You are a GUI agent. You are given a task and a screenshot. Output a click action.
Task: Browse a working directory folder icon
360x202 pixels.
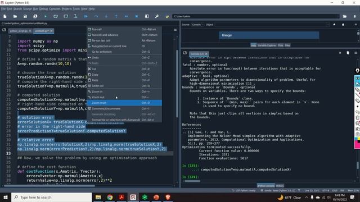pyautogui.click(x=345, y=16)
